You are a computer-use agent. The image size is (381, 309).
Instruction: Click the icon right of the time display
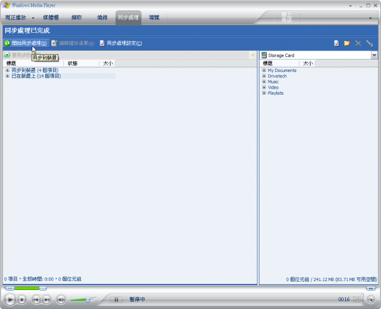tap(357, 299)
